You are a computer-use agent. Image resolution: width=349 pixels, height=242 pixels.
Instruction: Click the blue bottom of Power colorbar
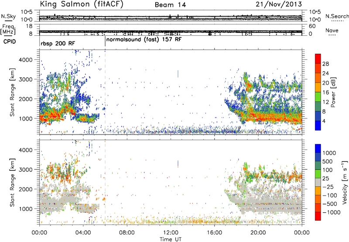click(x=318, y=125)
